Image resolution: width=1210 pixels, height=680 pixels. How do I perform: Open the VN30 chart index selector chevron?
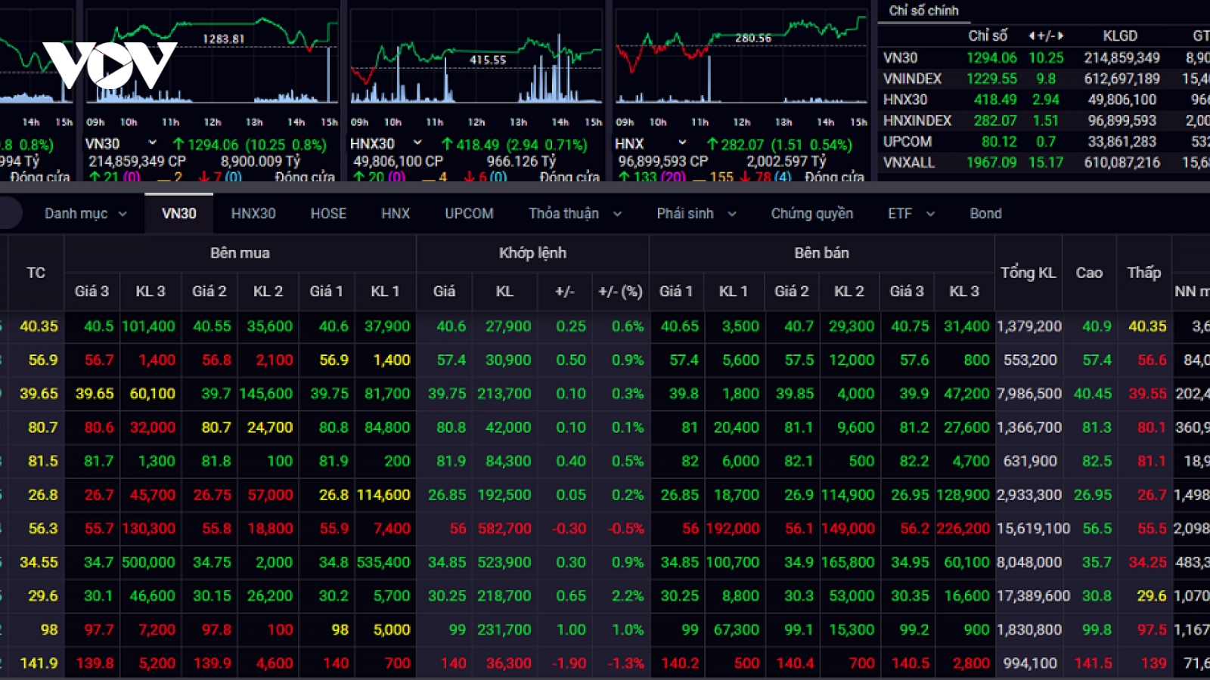pyautogui.click(x=152, y=143)
